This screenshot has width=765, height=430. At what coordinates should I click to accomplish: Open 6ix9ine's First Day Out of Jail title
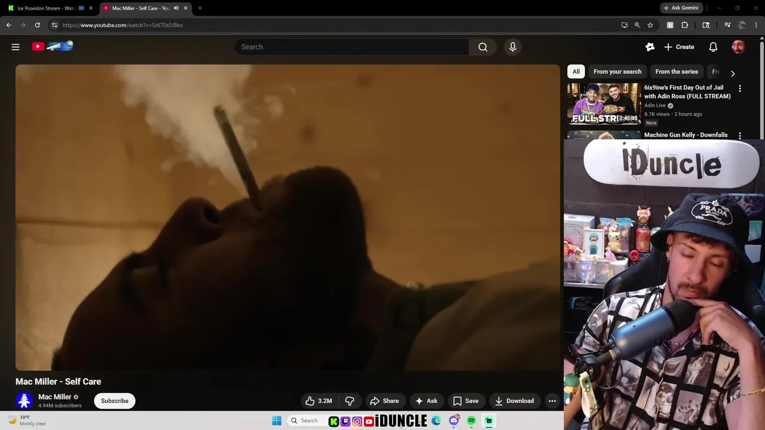[687, 92]
